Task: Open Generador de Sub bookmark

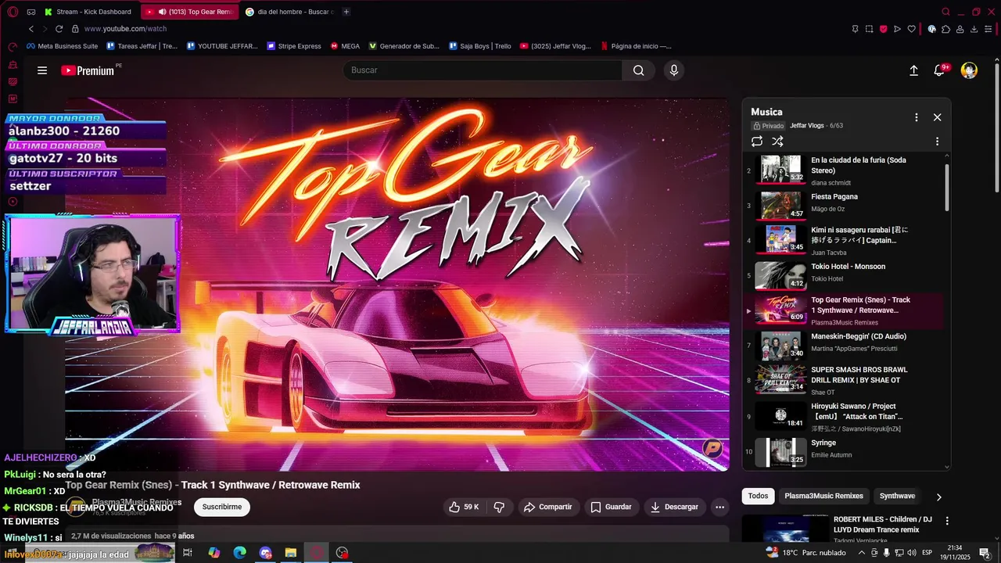Action: (404, 46)
